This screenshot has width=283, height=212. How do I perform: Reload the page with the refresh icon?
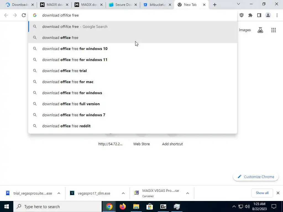(24, 15)
